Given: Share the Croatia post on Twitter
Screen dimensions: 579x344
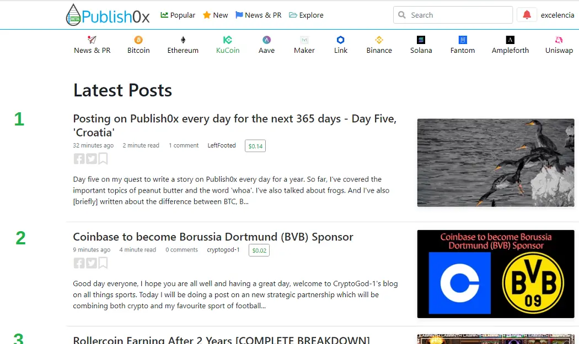Looking at the screenshot, I should tap(91, 159).
